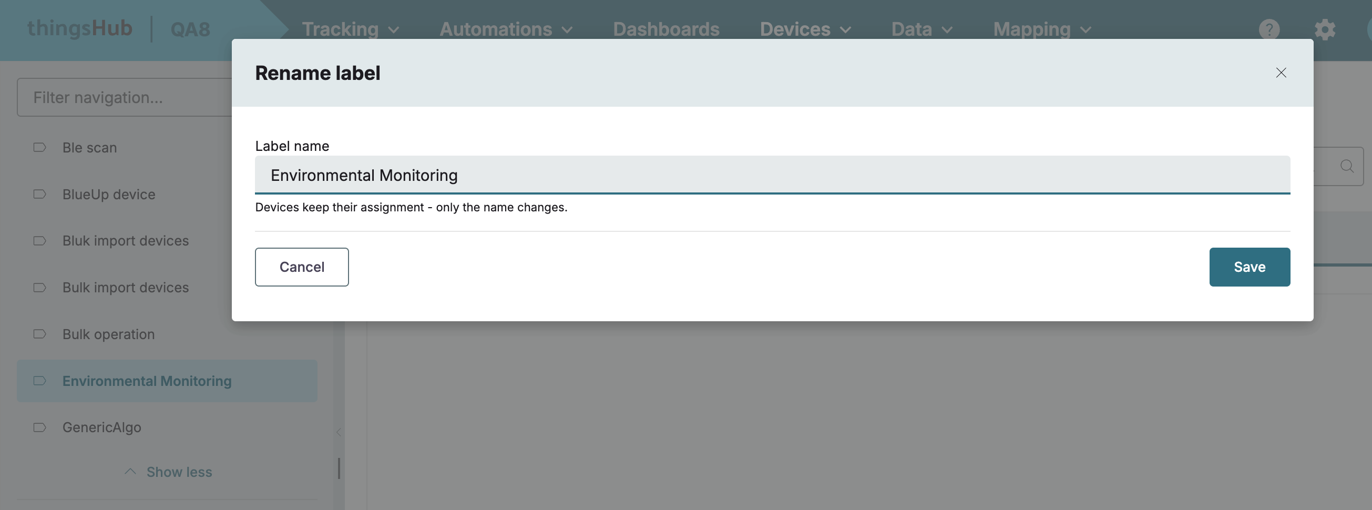
Task: Open the Devices menu
Action: (x=805, y=29)
